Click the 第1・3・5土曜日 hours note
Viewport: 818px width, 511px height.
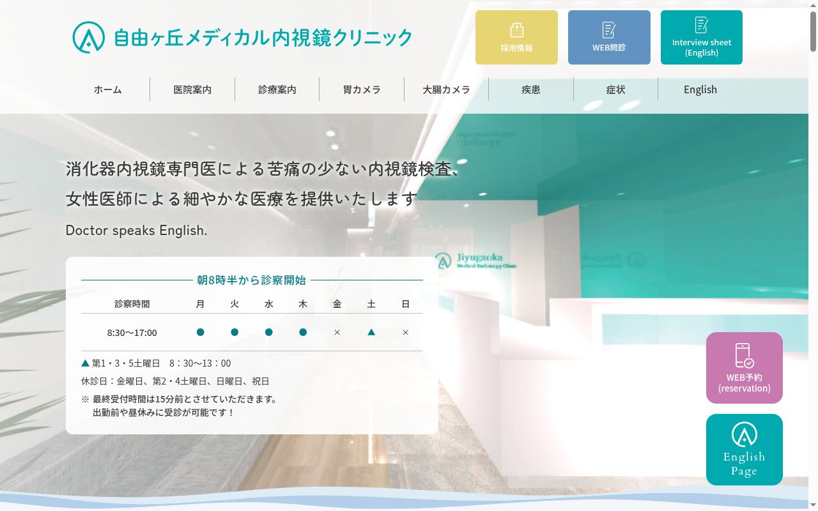click(x=156, y=363)
